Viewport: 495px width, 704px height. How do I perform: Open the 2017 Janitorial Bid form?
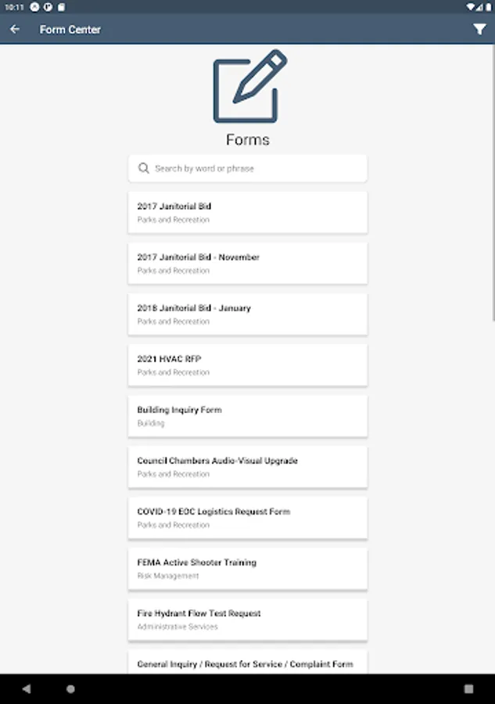pos(247,212)
